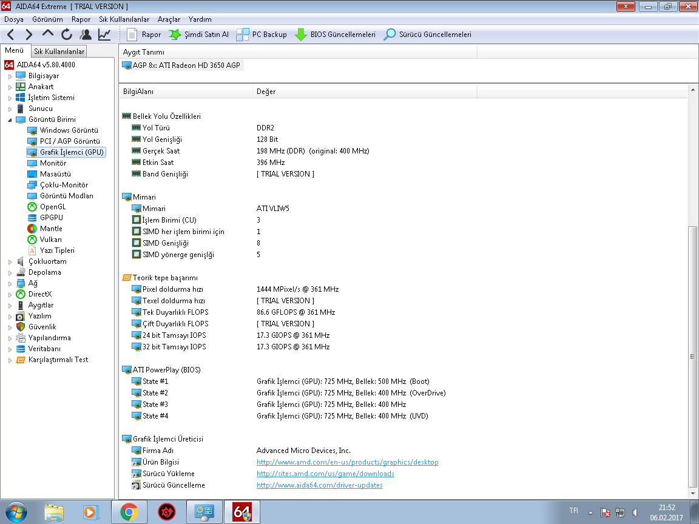
Task: Expand the Anakart tree node
Action: click(x=10, y=87)
